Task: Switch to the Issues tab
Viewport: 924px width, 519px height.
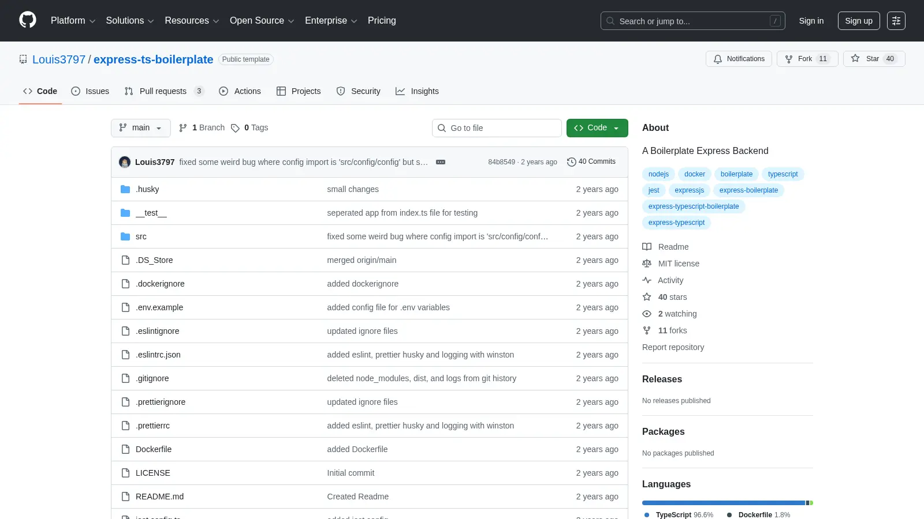Action: pyautogui.click(x=90, y=91)
